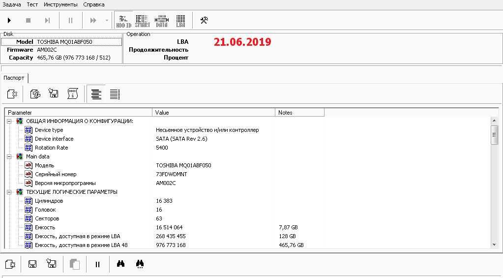Select the Цилиндров row
Image resolution: width=503 pixels, height=278 pixels.
pos(247,201)
